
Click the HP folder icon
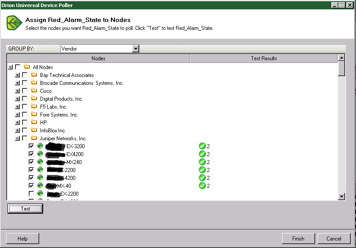(34, 122)
